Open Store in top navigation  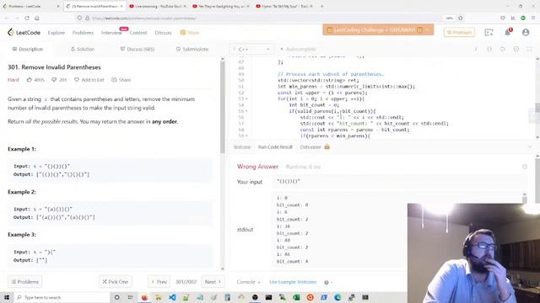(x=190, y=33)
